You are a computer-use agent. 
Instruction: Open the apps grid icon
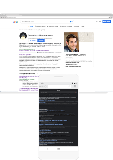pyautogui.click(x=97, y=21)
